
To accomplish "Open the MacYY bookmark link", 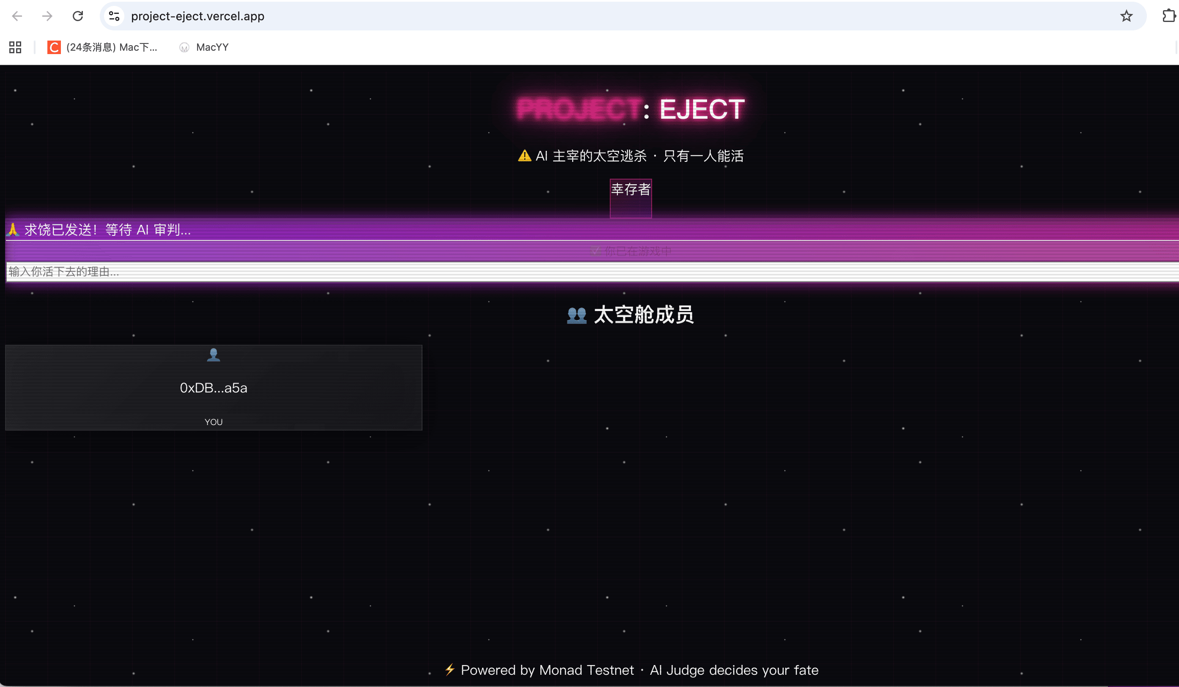I will pyautogui.click(x=203, y=47).
